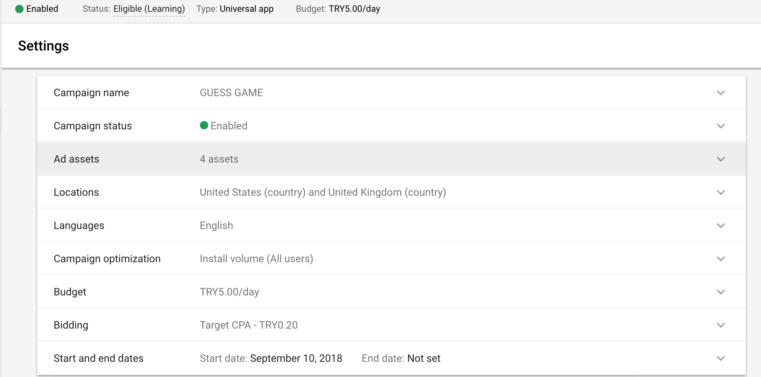Click the End date Not set value
This screenshot has width=761, height=377.
424,358
